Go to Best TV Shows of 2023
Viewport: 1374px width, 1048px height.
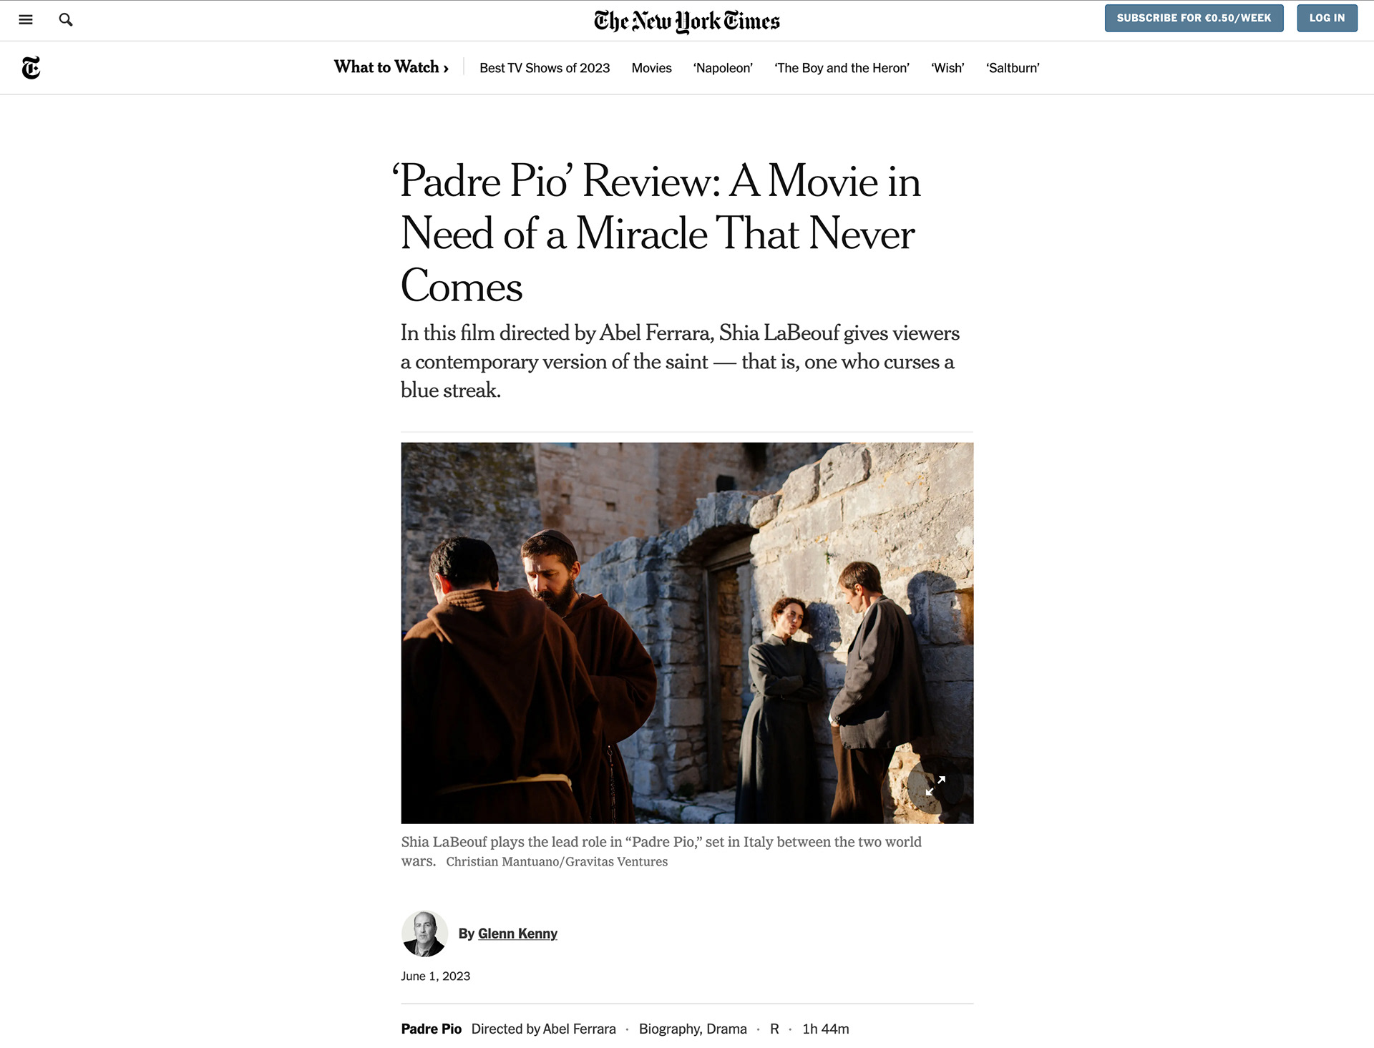(545, 68)
